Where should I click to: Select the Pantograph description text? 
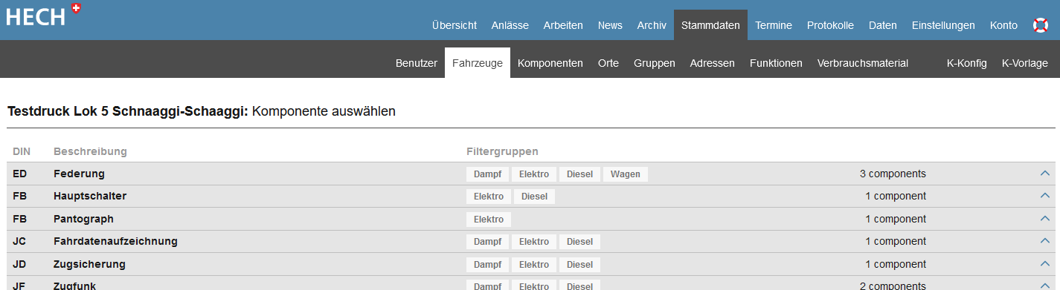83,220
